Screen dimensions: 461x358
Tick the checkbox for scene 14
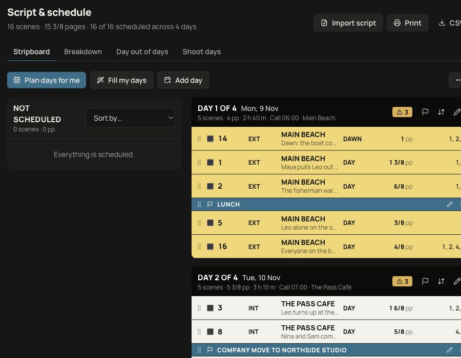click(210, 139)
